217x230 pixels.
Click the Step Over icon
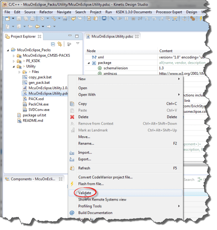[154, 19]
